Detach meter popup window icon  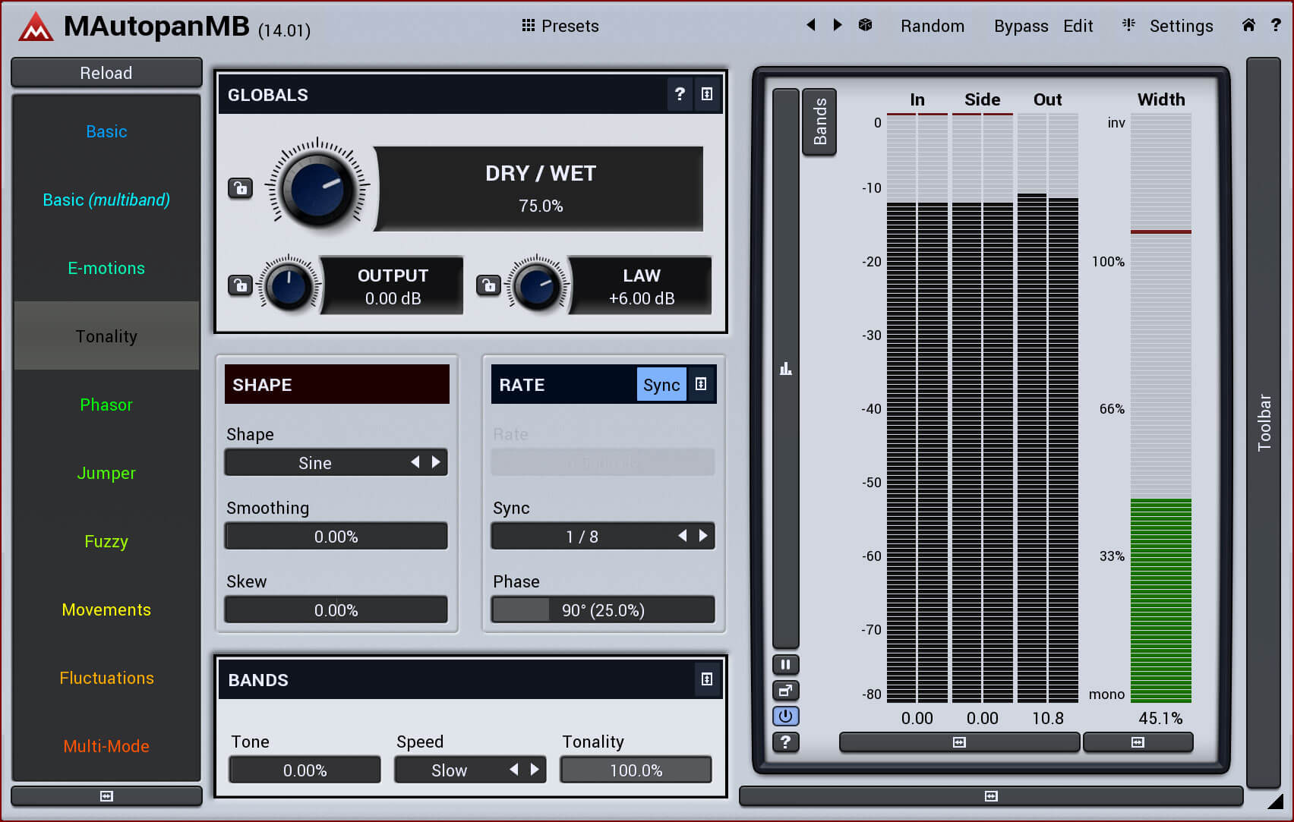[x=786, y=691]
